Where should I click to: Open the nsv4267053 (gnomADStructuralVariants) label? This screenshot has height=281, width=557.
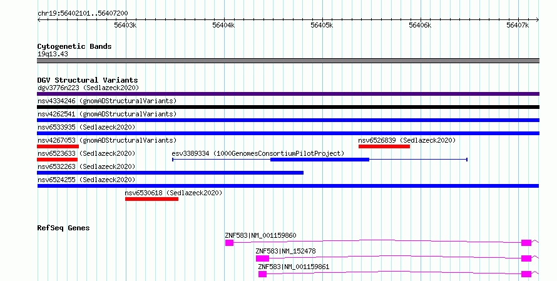(107, 140)
